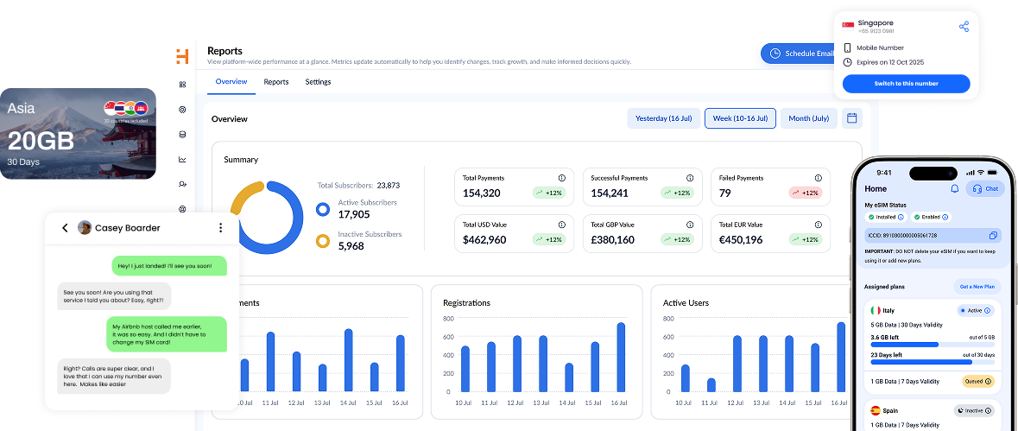Screen dimensions: 1018x431
Task: Click the share icon on Singapore number card
Action: point(964,27)
